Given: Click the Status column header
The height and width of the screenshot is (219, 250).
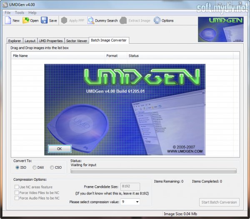Looking at the screenshot, I should (180, 56).
